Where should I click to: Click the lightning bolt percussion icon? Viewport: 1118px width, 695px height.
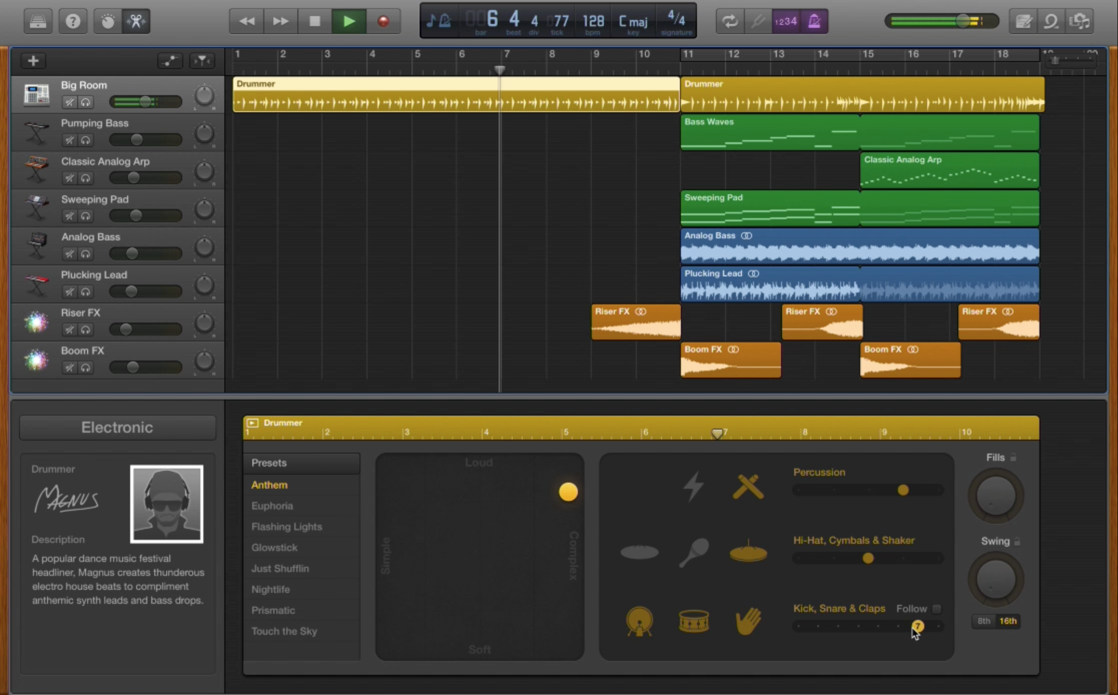coord(693,486)
